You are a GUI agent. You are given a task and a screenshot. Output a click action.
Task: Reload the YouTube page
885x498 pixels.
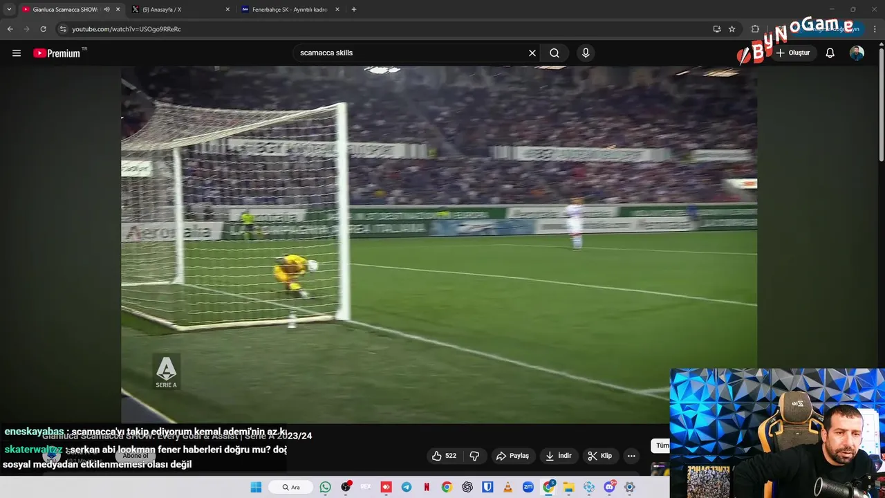[x=43, y=29]
